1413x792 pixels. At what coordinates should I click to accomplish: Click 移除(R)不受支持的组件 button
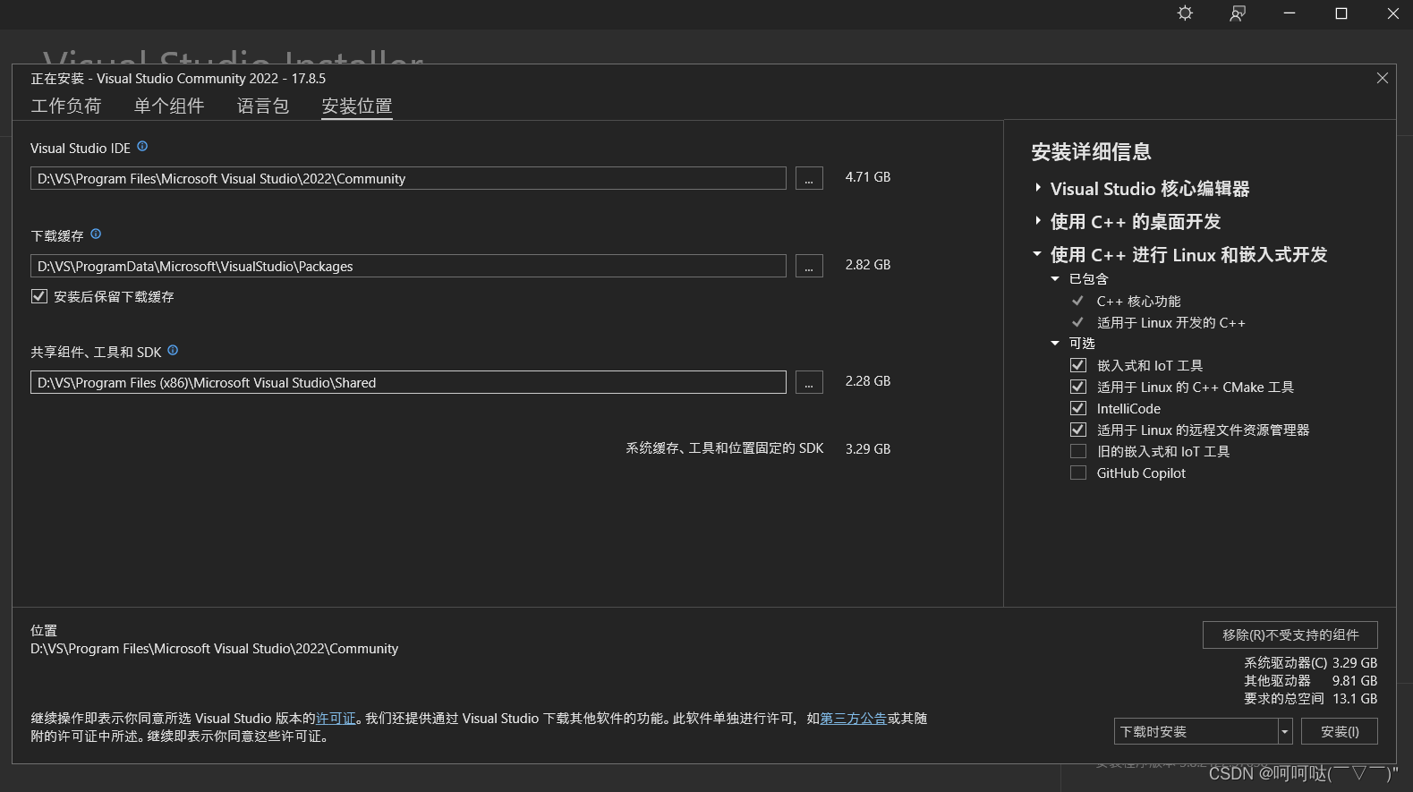tap(1290, 634)
